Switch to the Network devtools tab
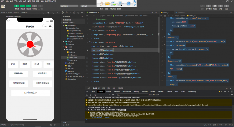Viewport: 234px width, 127px height. pos(117,92)
